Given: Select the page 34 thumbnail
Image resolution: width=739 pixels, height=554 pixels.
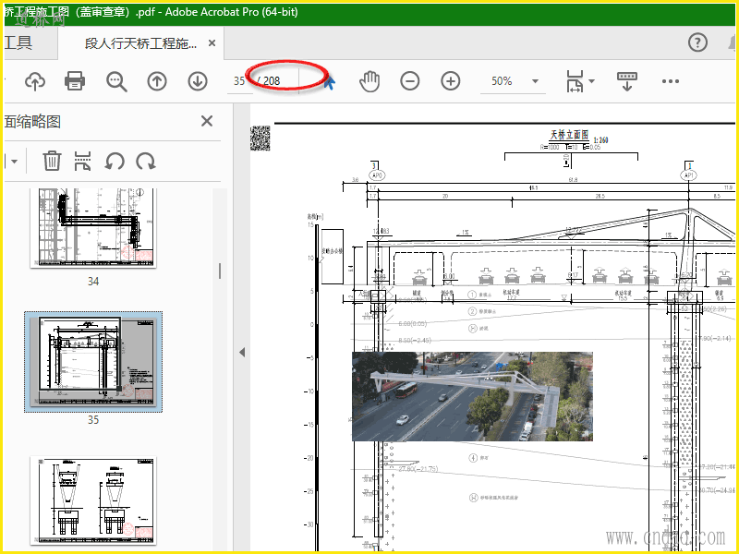Looking at the screenshot, I should 92,227.
